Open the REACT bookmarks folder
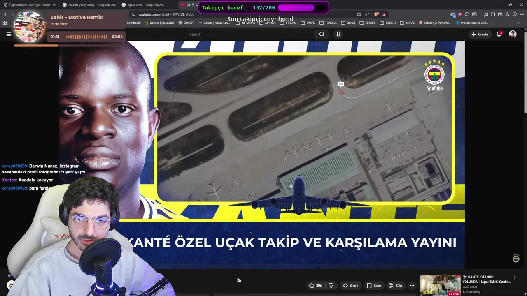The width and height of the screenshot is (527, 296). (348, 23)
